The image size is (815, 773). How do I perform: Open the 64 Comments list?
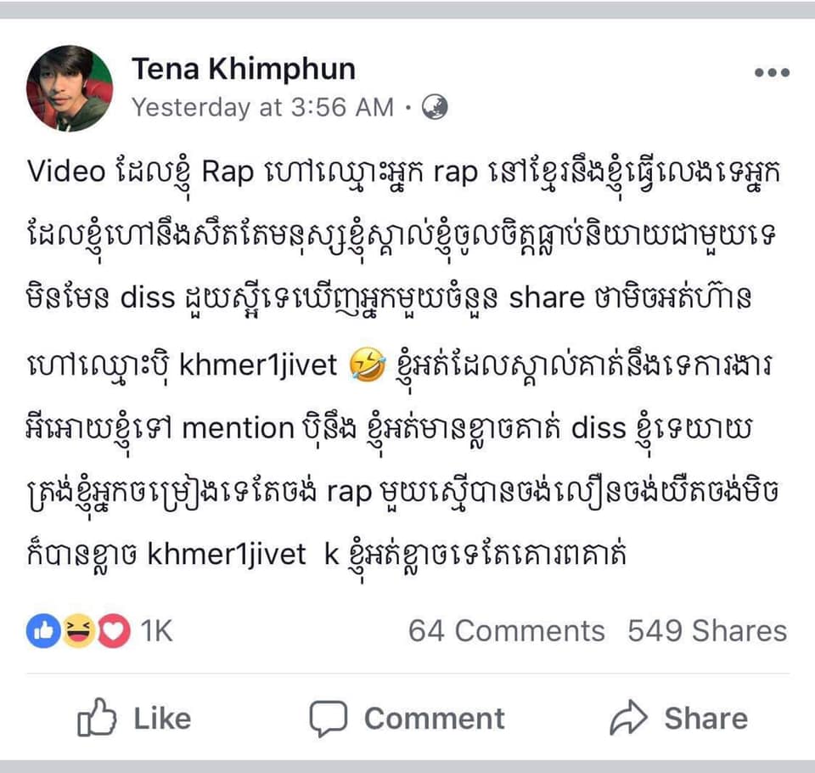point(506,631)
